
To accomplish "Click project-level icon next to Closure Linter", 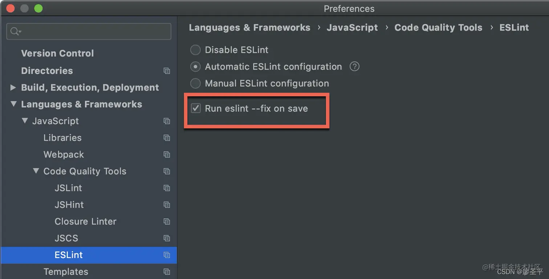I will (x=167, y=221).
